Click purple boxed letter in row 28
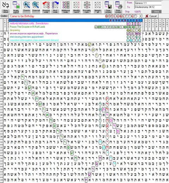 (x=86, y=180)
